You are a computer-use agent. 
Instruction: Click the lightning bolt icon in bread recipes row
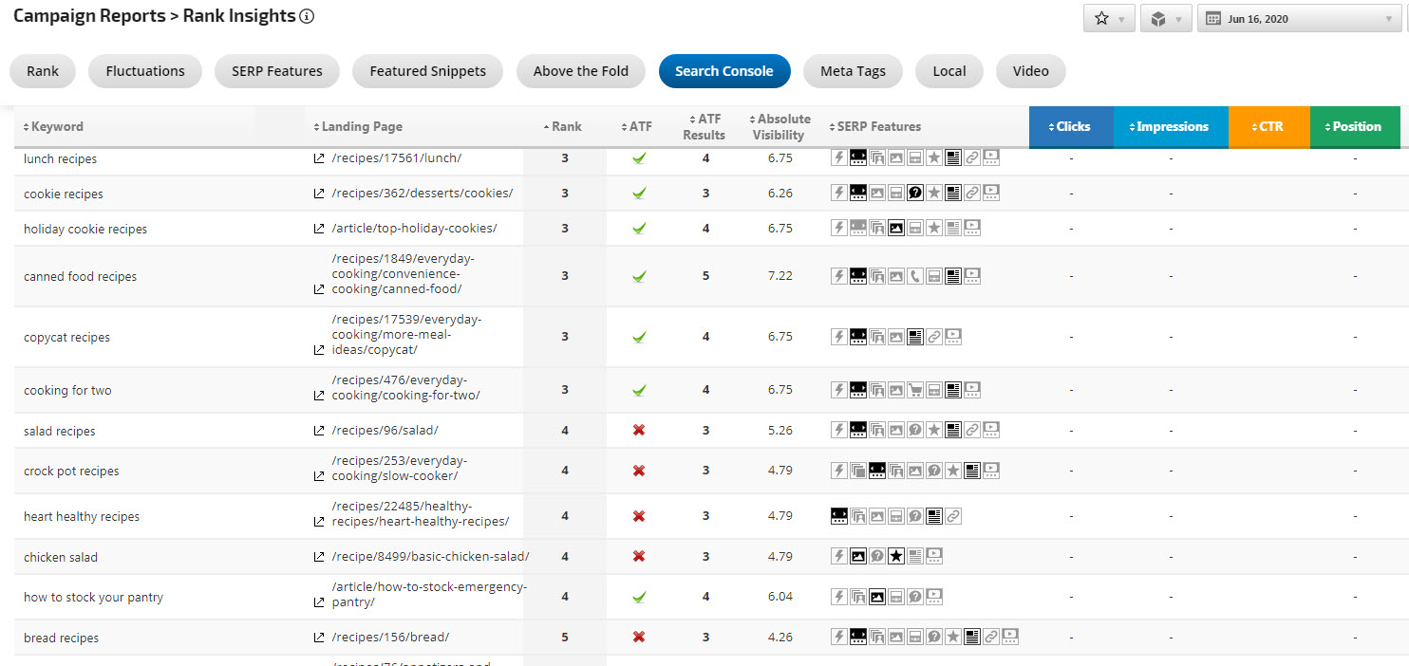pos(838,638)
